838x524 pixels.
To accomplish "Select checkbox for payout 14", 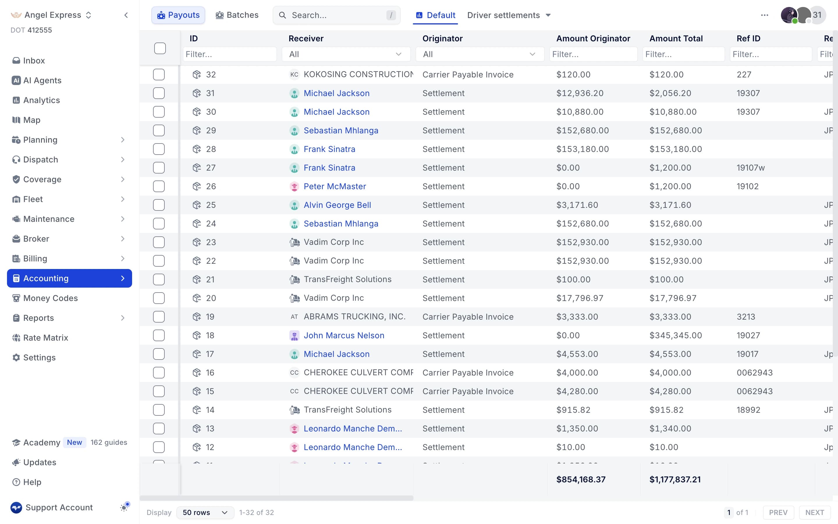I will pos(159,410).
